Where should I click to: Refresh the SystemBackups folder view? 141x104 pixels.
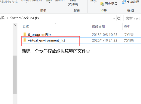119,18
